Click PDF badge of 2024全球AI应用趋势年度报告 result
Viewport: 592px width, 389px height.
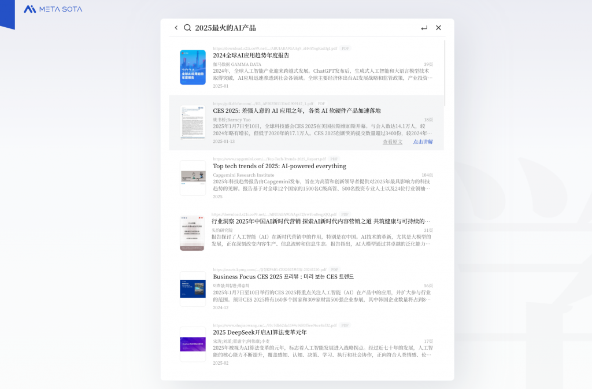point(345,49)
